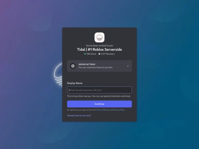Image resolution: width=199 pixels, height=149 pixels.
Task: Click the green online status dot
Action: pos(85,54)
